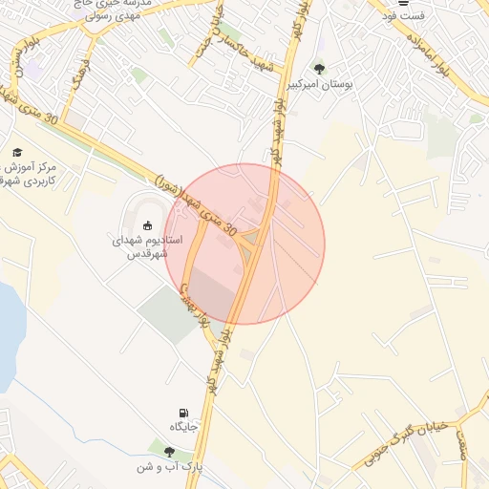Viewport: 489px width, 489px height.
Task: Click the graduation cap icon for مرکز آموزش
Action: [17, 153]
